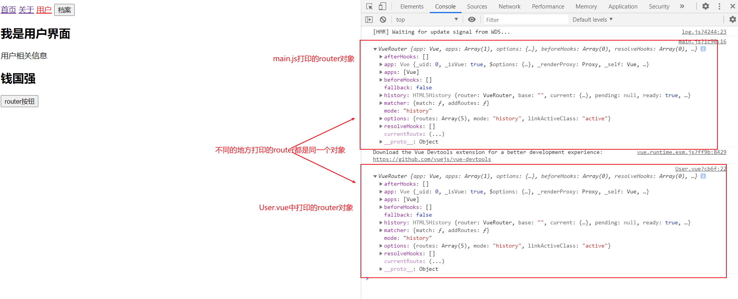Click the console prompt input line
Screen dimensions: 738x299
point(550,278)
